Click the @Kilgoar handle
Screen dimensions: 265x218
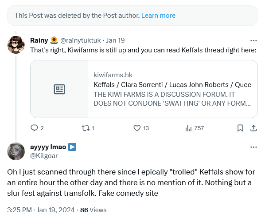pyautogui.click(x=44, y=156)
